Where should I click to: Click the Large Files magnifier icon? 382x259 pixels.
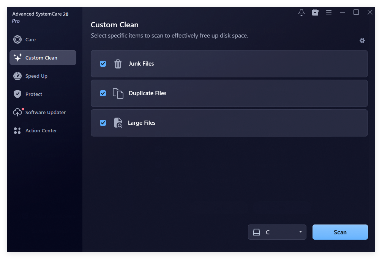point(118,123)
